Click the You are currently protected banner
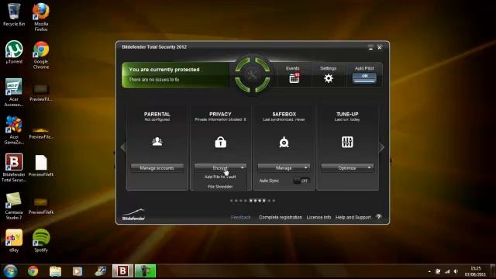 pyautogui.click(x=176, y=74)
